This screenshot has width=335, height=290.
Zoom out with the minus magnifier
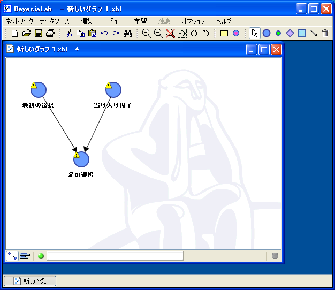(158, 33)
